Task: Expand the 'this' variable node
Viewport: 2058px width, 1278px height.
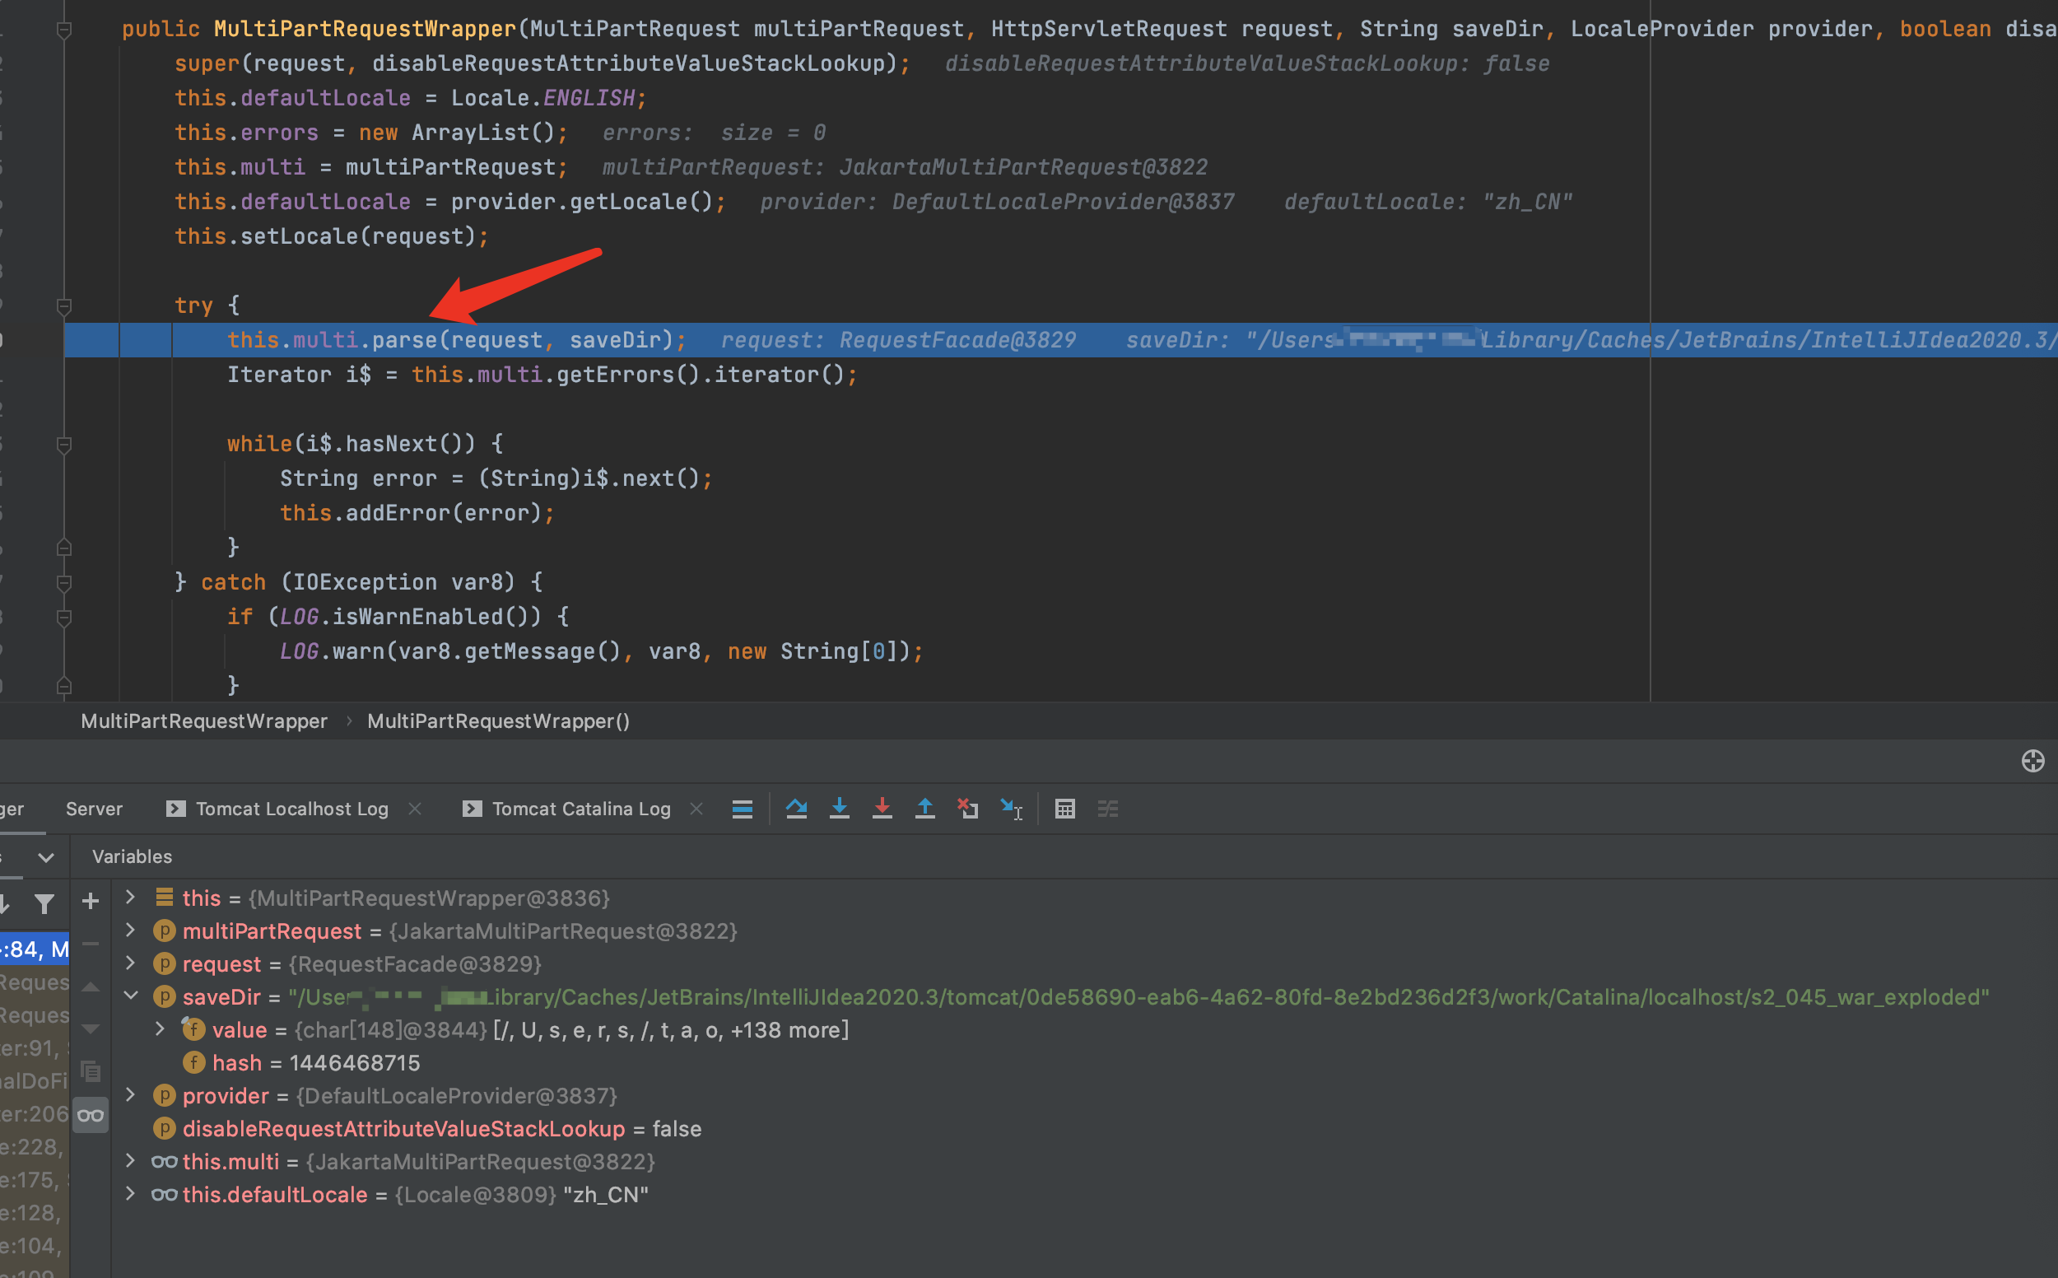Action: (130, 896)
